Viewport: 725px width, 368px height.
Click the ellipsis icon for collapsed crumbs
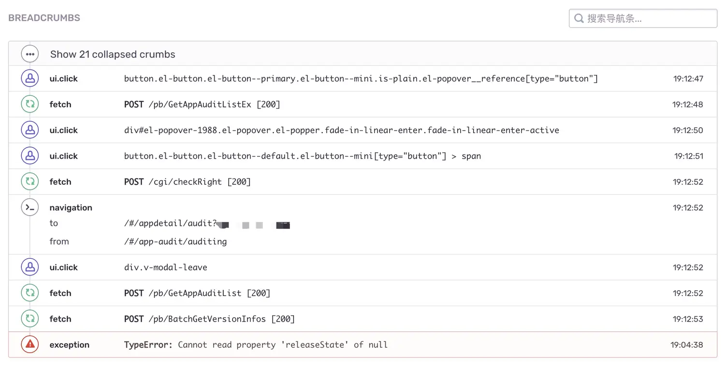[30, 54]
